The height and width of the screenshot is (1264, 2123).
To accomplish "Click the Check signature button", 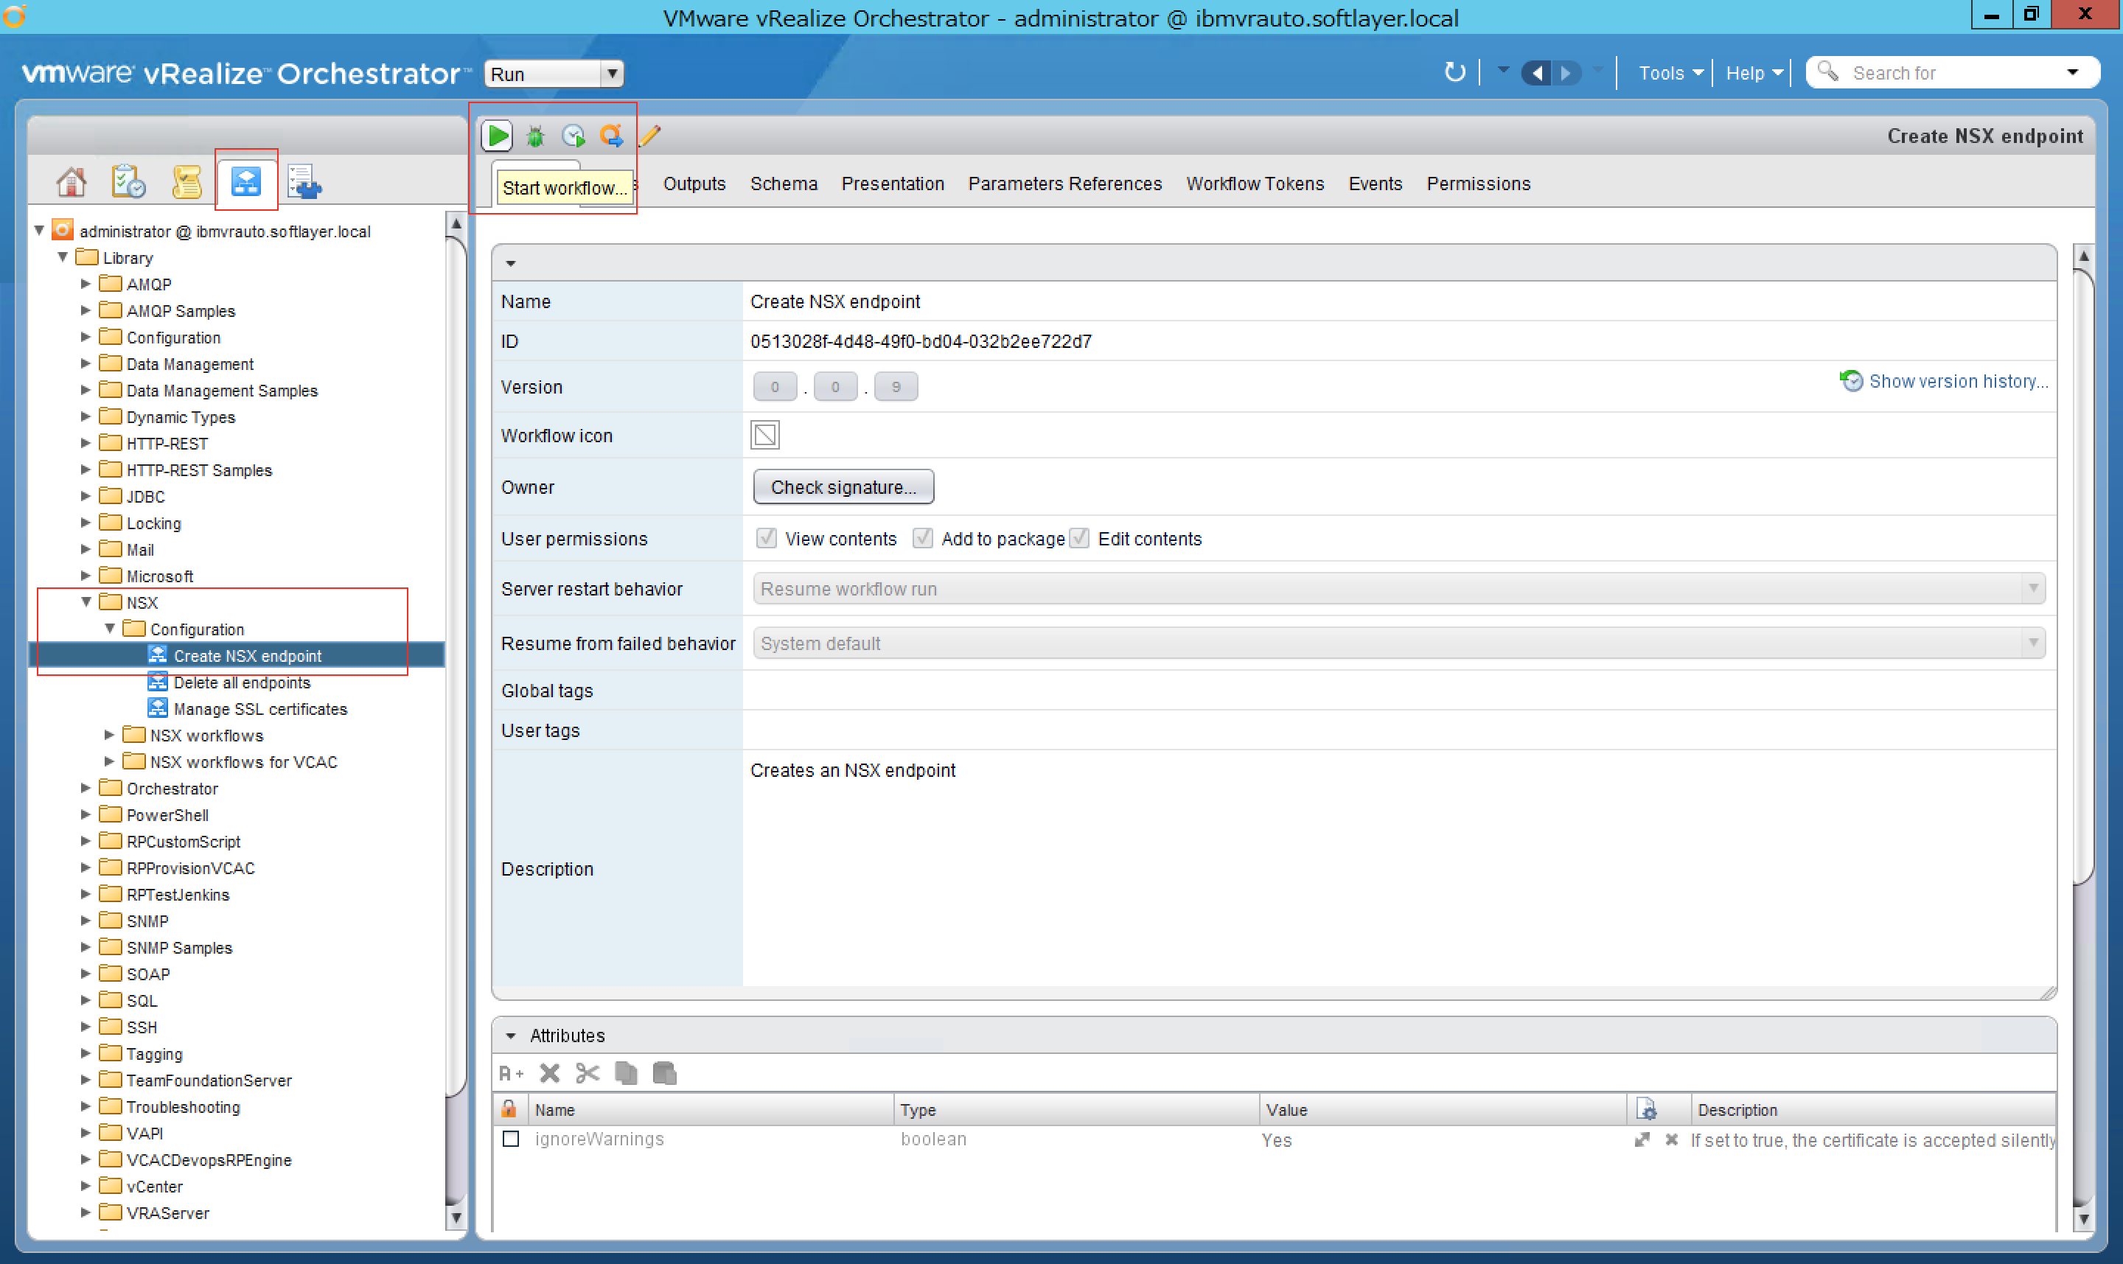I will tap(843, 487).
